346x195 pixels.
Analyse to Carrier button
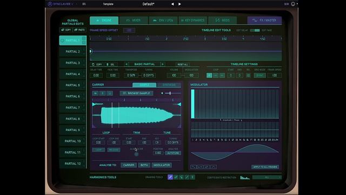coord(129,165)
